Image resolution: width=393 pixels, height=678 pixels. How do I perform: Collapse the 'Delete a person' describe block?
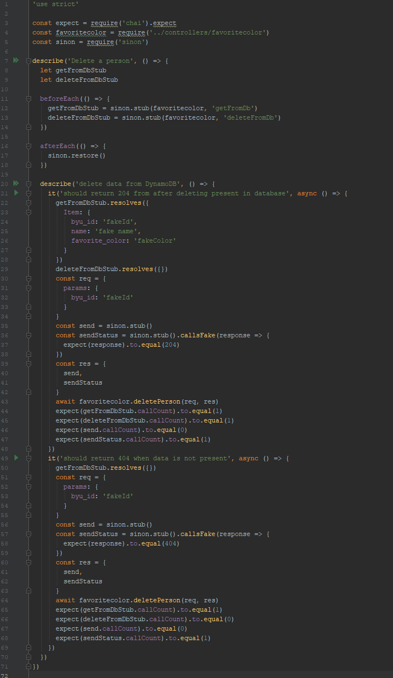28,60
